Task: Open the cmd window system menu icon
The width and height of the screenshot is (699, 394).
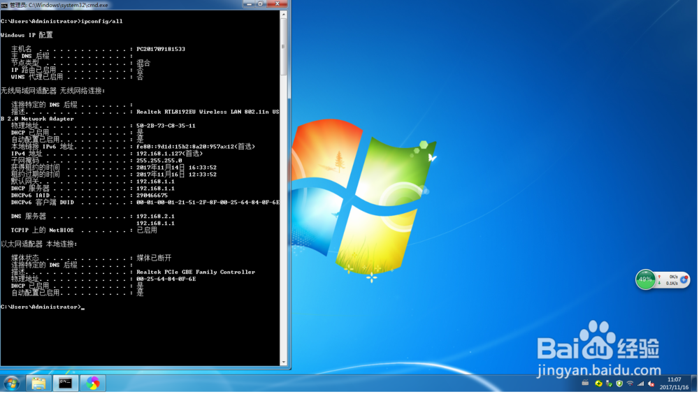Action: 4,5
